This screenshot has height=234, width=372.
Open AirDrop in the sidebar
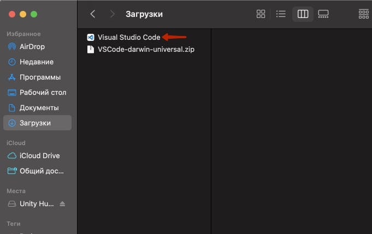38,47
